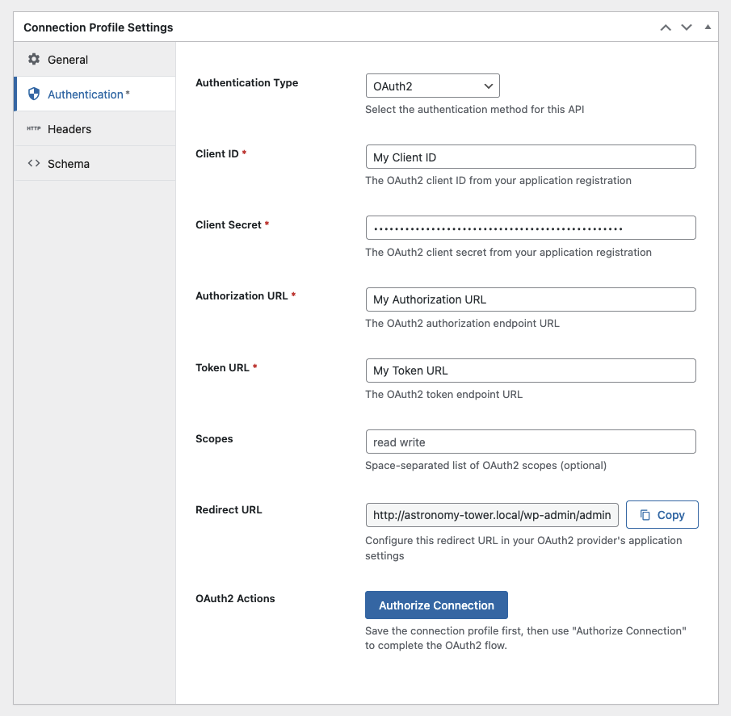Select the Schema tab
The width and height of the screenshot is (731, 716).
[x=95, y=164]
